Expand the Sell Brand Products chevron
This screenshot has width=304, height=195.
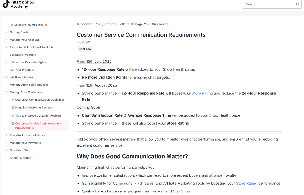(6, 55)
